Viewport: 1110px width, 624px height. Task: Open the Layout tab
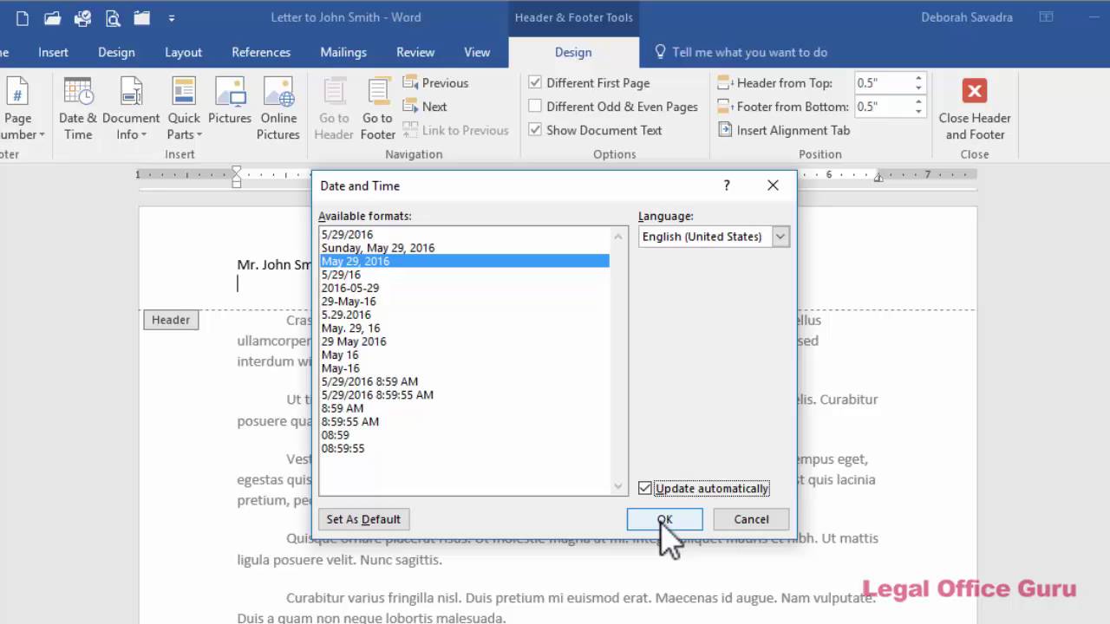point(183,52)
